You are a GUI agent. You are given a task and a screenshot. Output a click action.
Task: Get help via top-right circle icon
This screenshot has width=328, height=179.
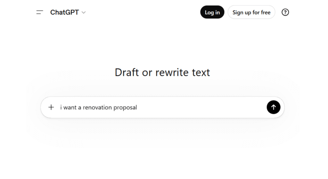coord(285,12)
